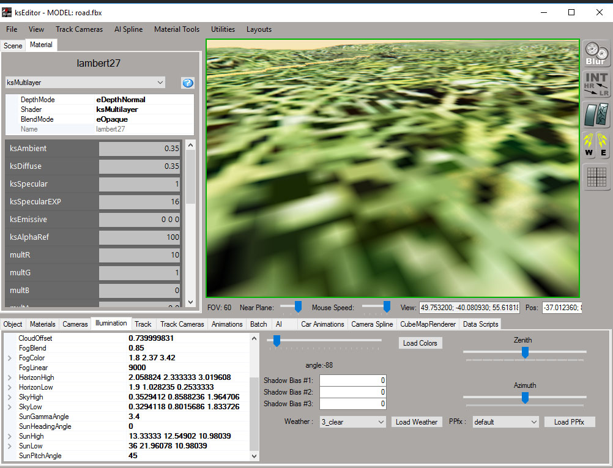Open the AI Spline menu
The width and height of the screenshot is (613, 468).
click(x=128, y=29)
